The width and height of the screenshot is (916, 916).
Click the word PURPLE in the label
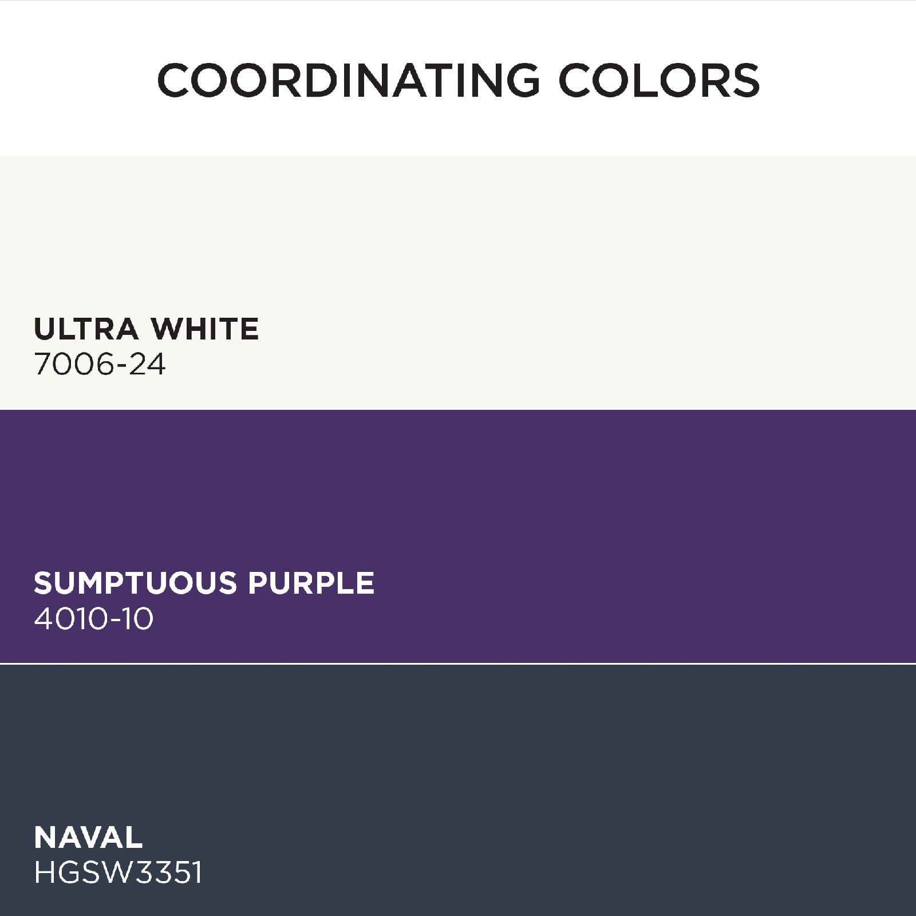(311, 583)
